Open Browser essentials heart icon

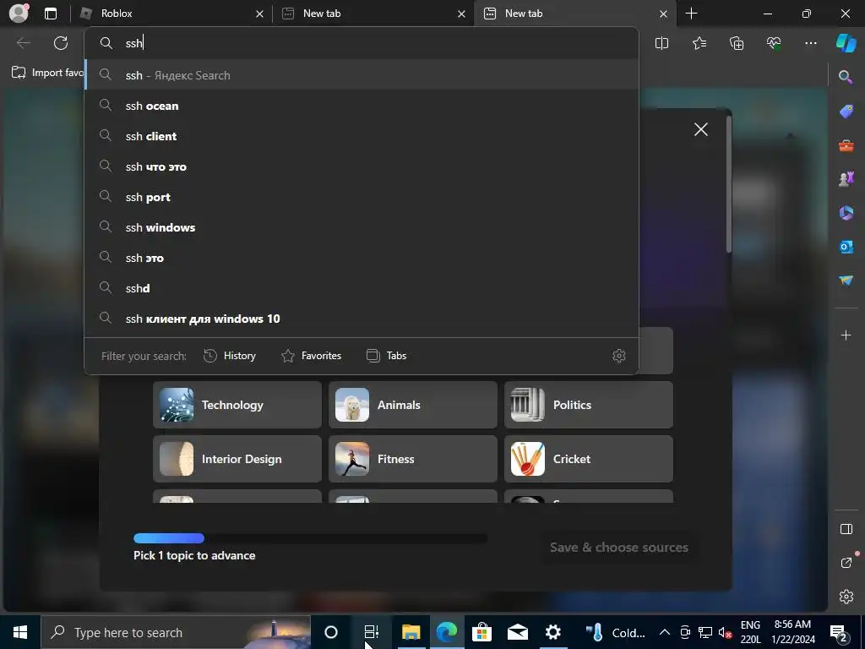774,43
